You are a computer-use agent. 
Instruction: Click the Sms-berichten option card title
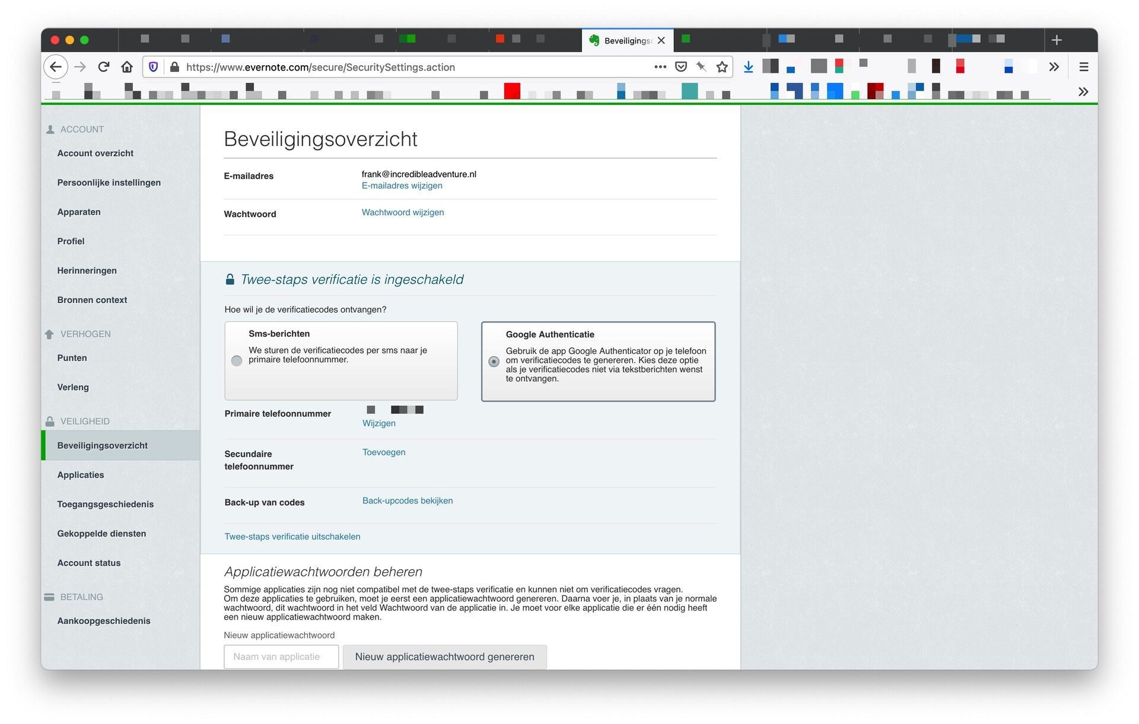279,334
